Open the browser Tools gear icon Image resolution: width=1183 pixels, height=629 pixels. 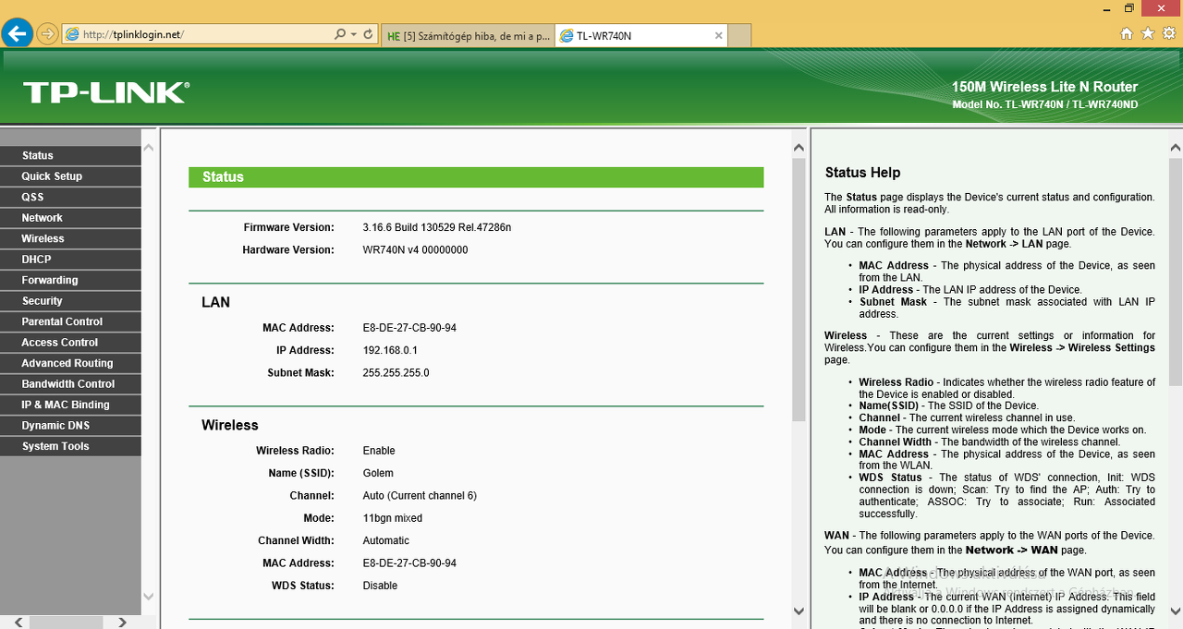point(1169,34)
